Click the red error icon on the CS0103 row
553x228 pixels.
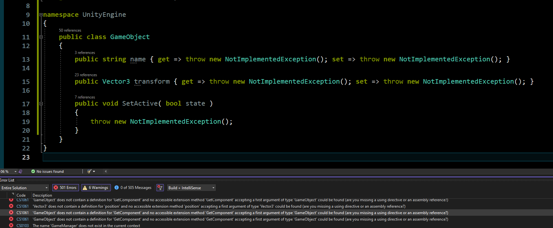click(11, 225)
